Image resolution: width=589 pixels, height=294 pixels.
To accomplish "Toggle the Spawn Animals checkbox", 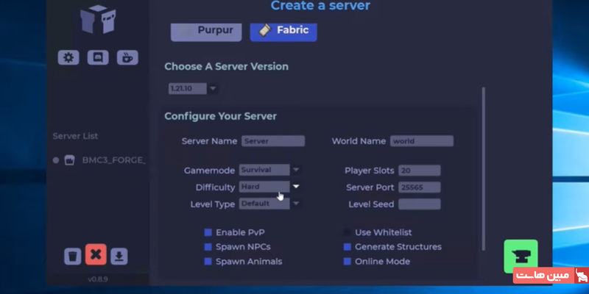I will tap(208, 262).
